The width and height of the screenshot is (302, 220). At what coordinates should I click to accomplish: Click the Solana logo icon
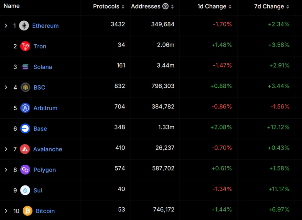(25, 67)
